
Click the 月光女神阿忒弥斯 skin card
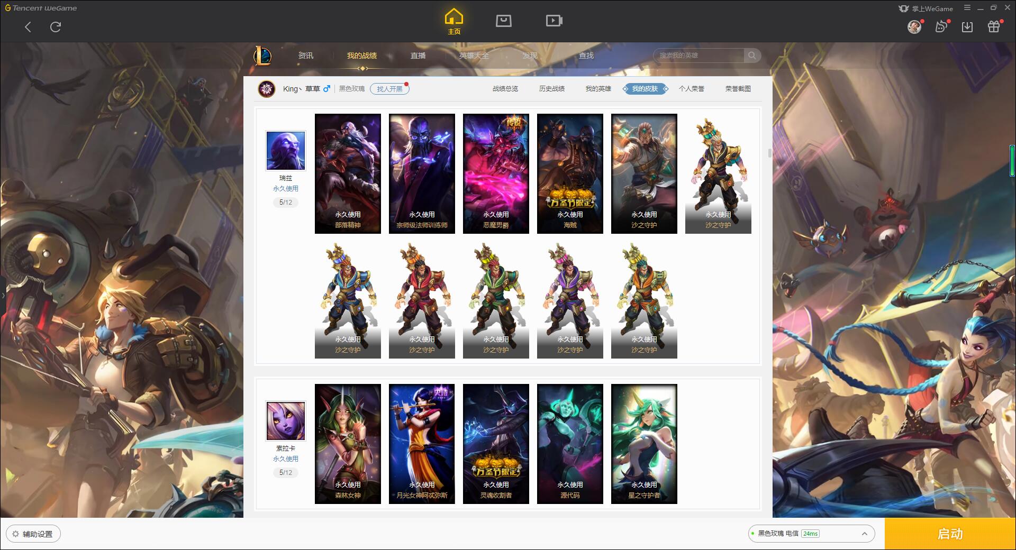click(422, 444)
